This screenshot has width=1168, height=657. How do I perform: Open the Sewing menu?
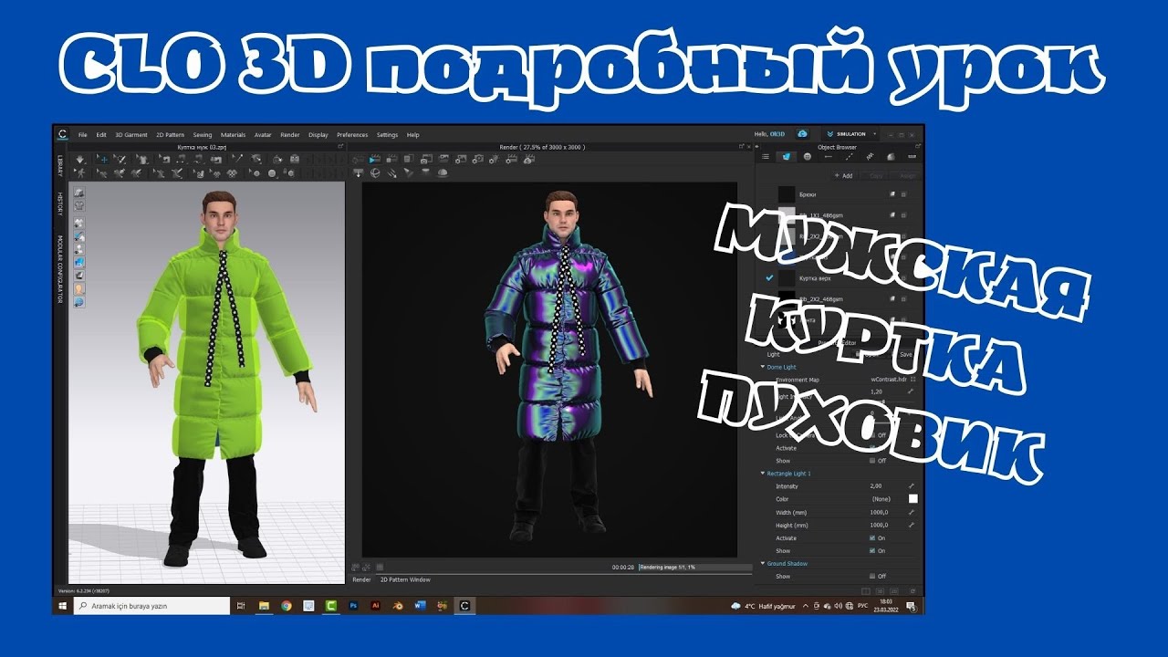click(x=202, y=135)
